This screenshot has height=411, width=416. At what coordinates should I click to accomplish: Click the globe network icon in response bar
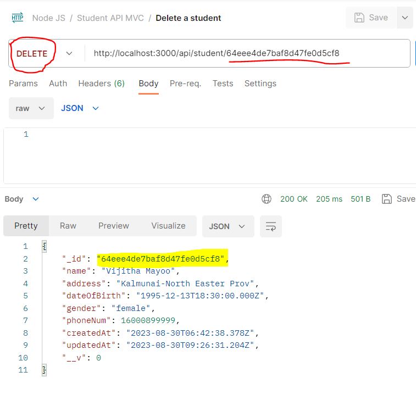click(267, 199)
